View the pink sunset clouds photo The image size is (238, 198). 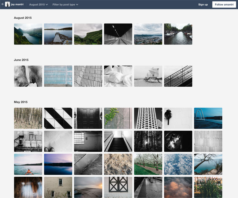(x=178, y=187)
